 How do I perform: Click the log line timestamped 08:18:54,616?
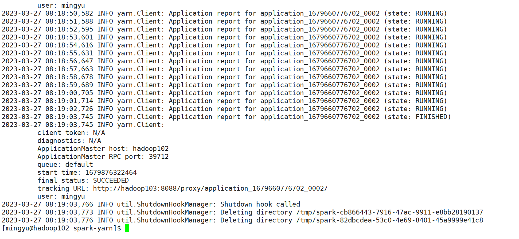(224, 45)
